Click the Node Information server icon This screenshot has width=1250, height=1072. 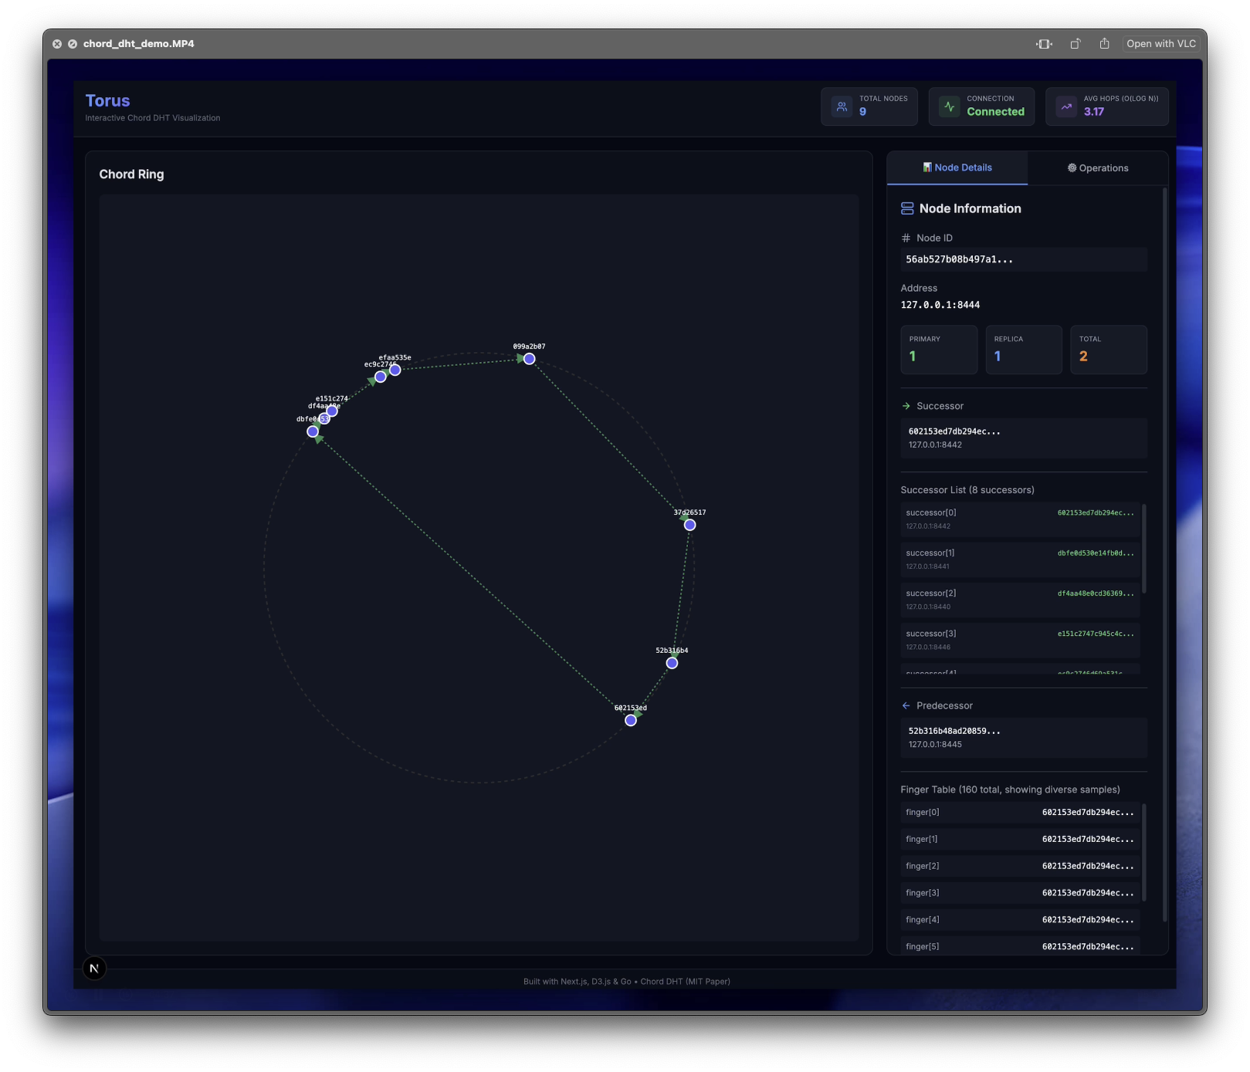pos(907,208)
